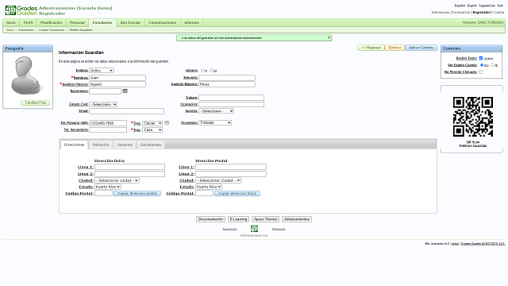
Task: Click the Apellido Paterno input field
Action: [117, 84]
